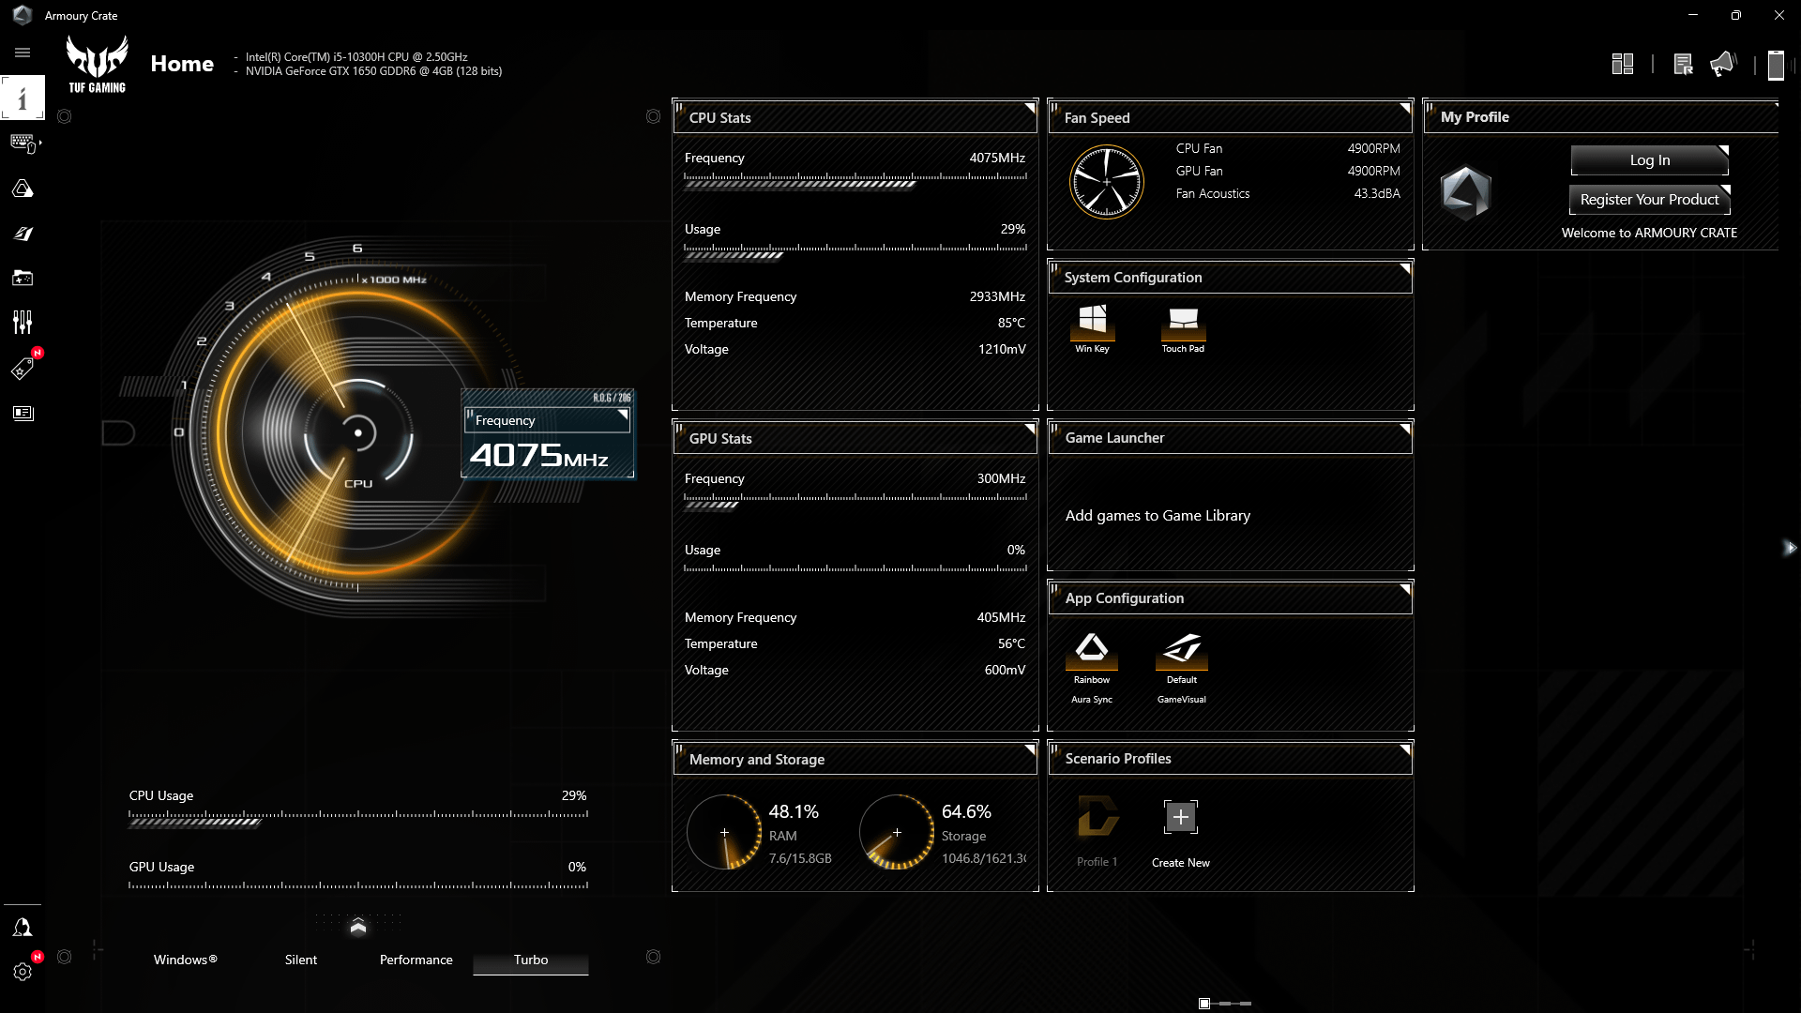
Task: Click the Home page title
Action: coord(182,64)
